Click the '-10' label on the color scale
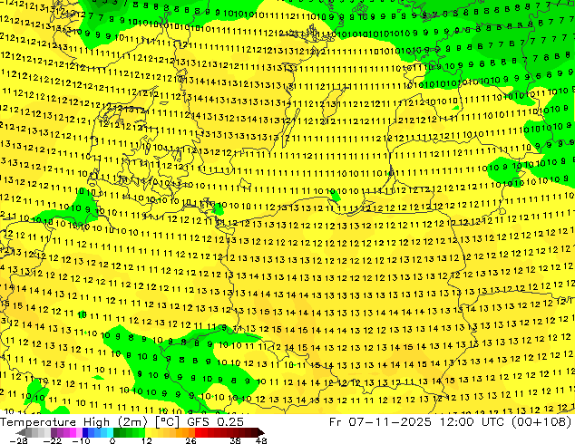 click(82, 440)
